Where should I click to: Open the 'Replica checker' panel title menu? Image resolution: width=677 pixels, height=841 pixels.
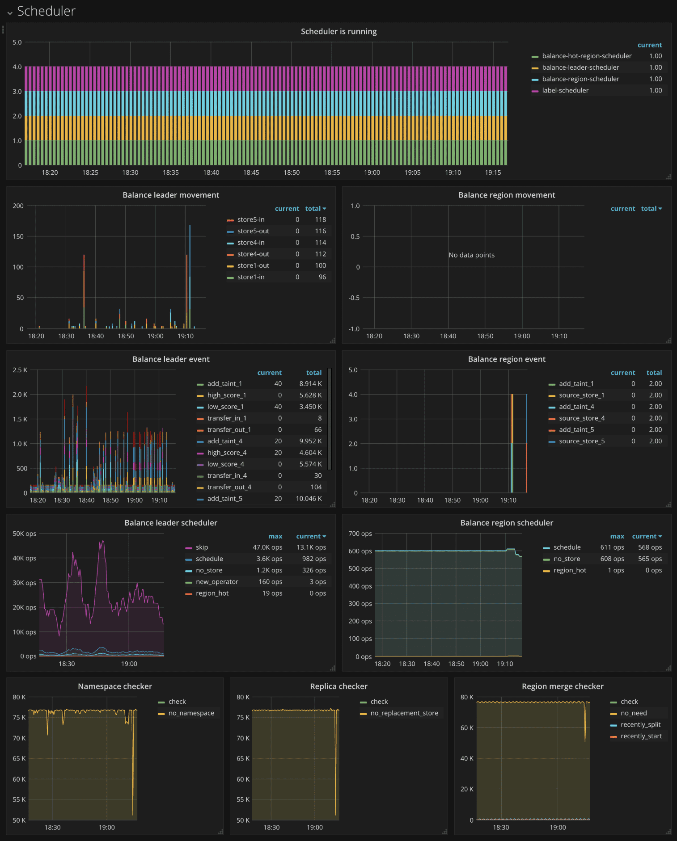point(338,686)
